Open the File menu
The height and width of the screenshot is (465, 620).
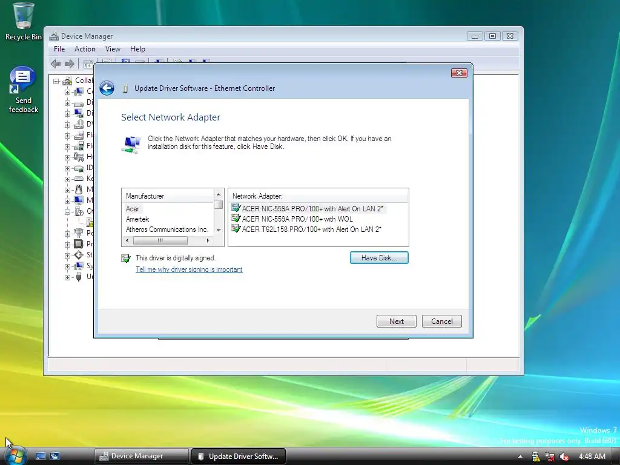pyautogui.click(x=59, y=48)
